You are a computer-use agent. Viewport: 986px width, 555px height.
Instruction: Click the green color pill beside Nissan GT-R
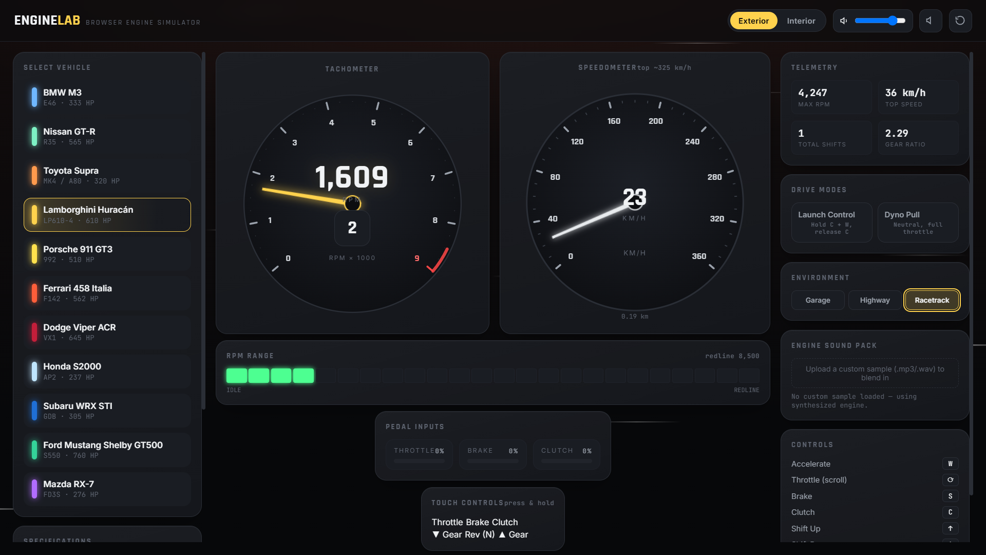pos(34,136)
